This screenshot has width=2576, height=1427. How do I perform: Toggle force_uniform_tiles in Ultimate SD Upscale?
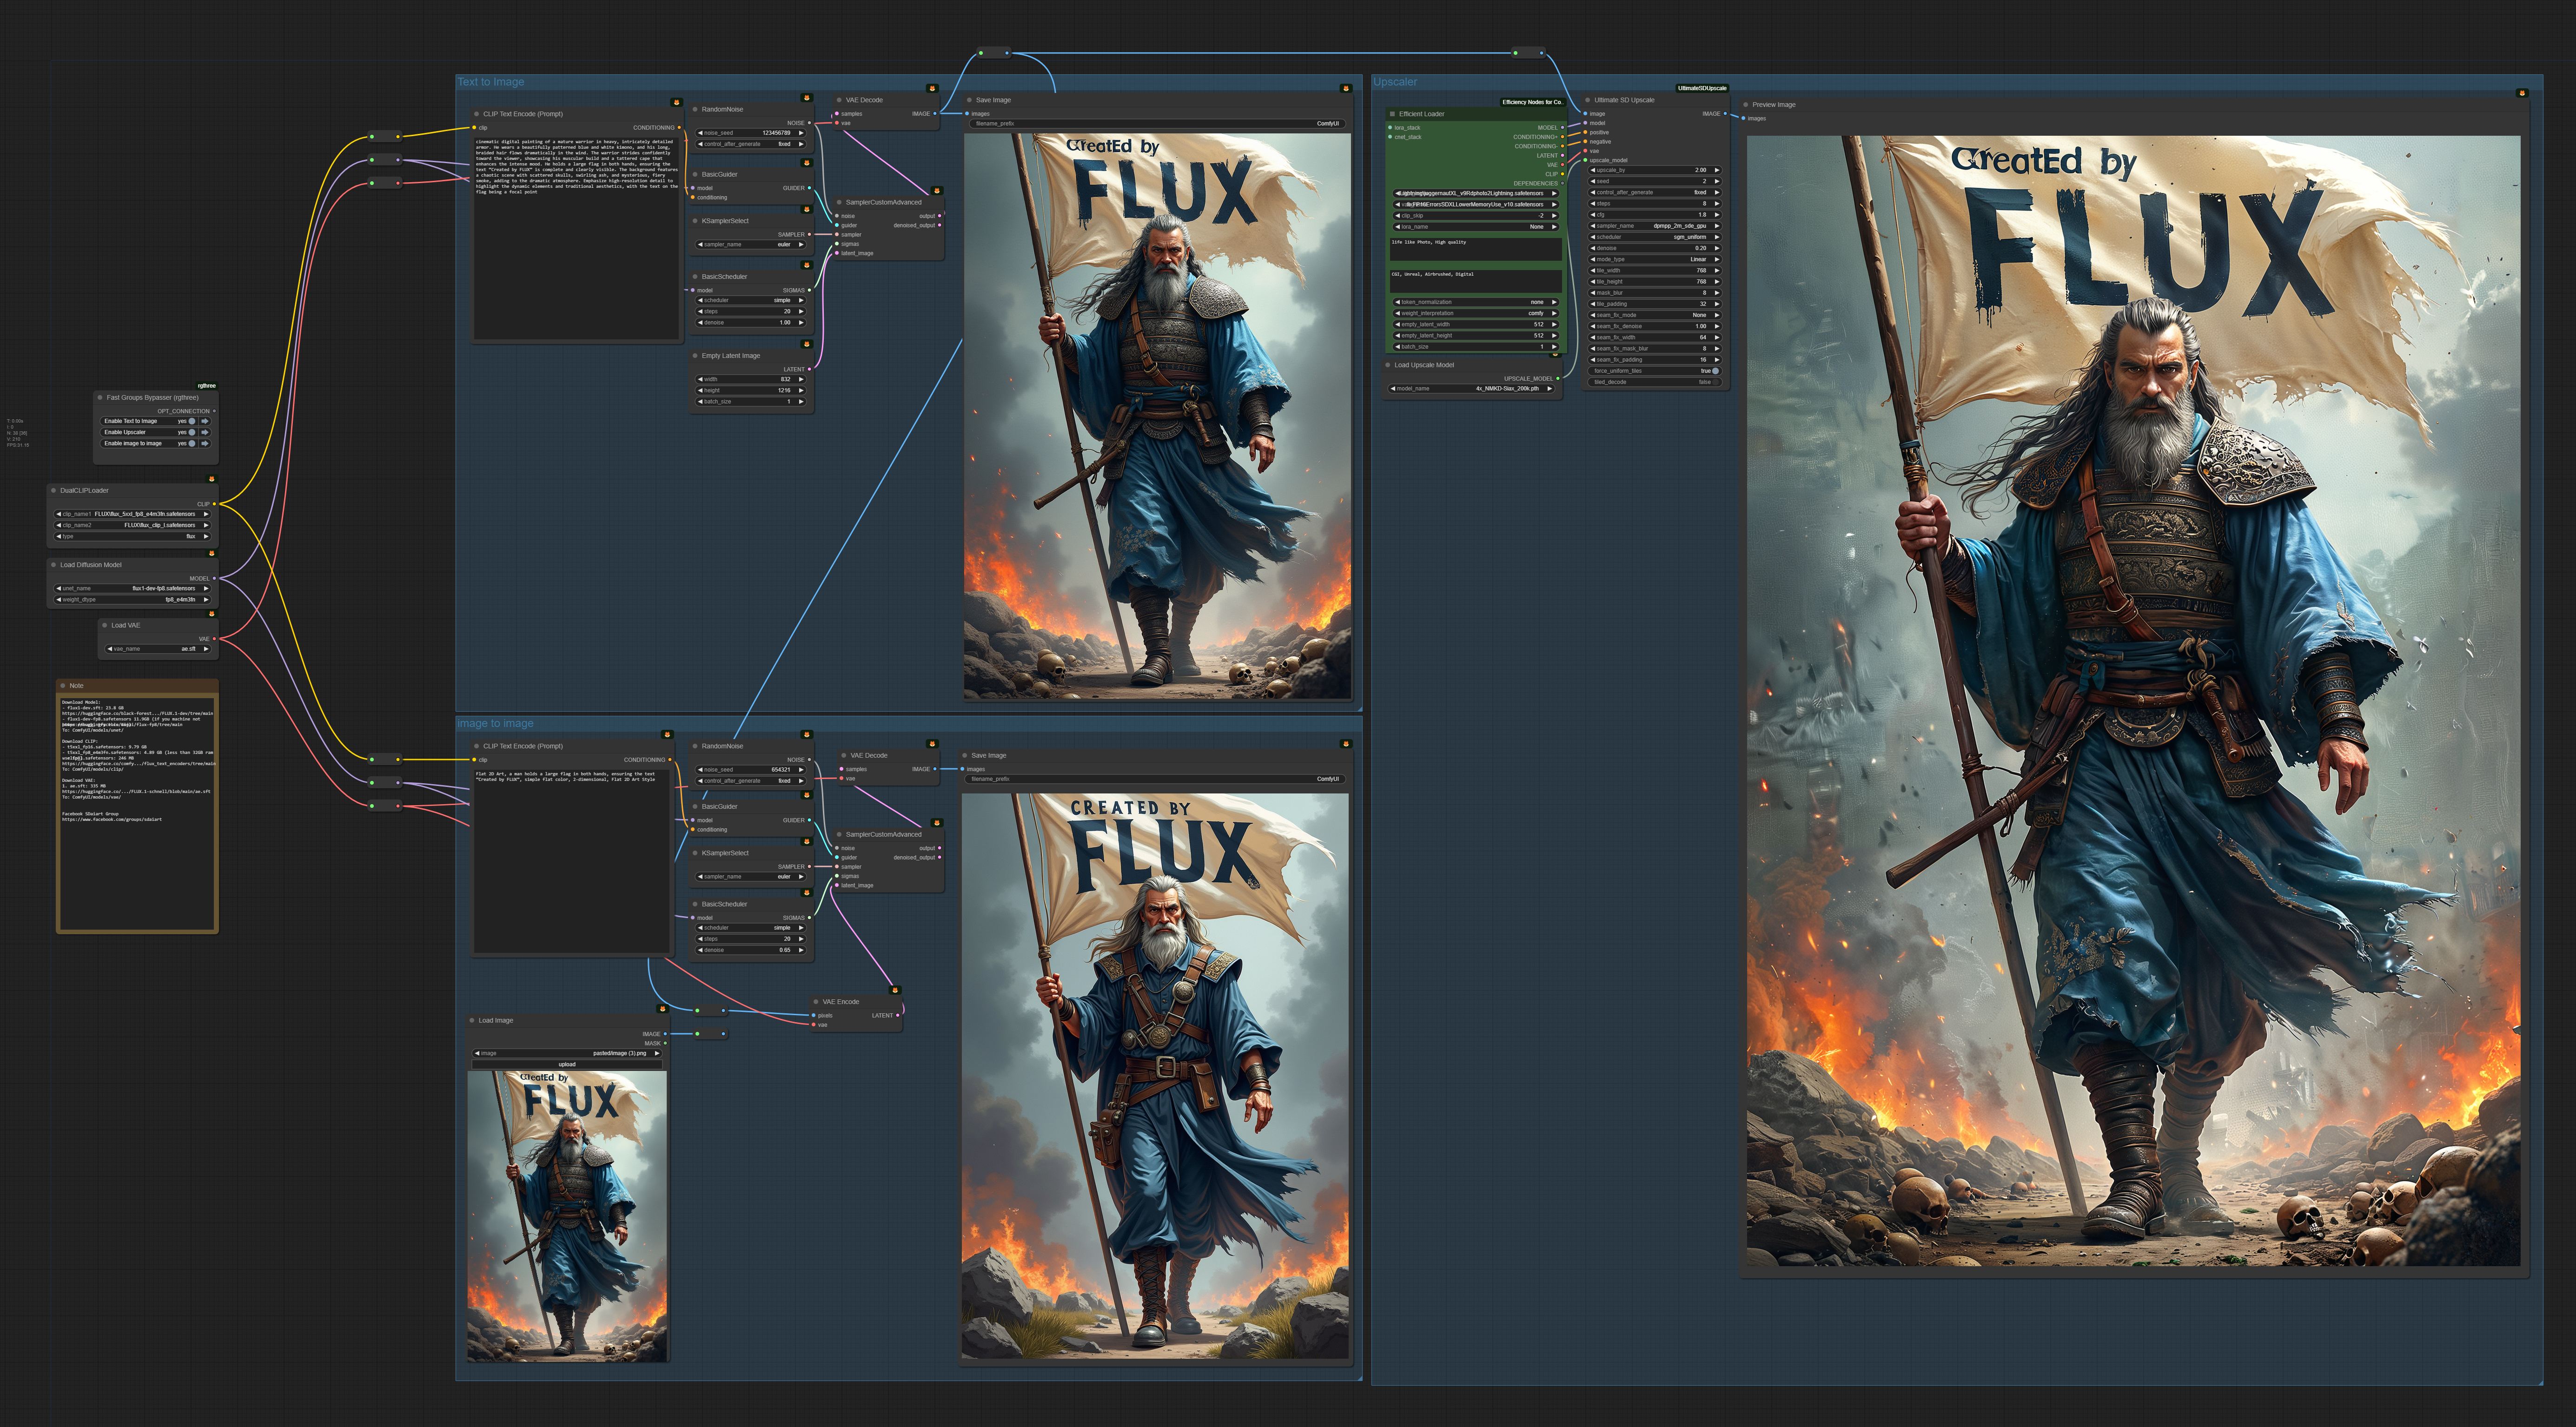(x=1716, y=371)
